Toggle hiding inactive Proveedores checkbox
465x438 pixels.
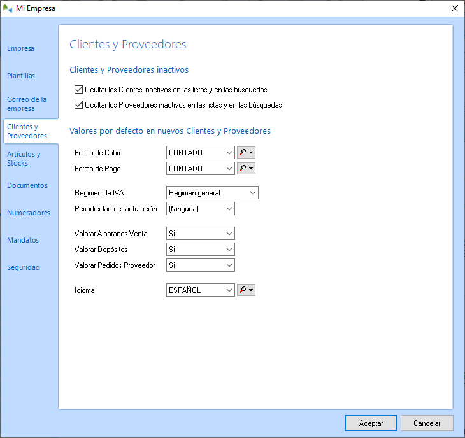(79, 105)
